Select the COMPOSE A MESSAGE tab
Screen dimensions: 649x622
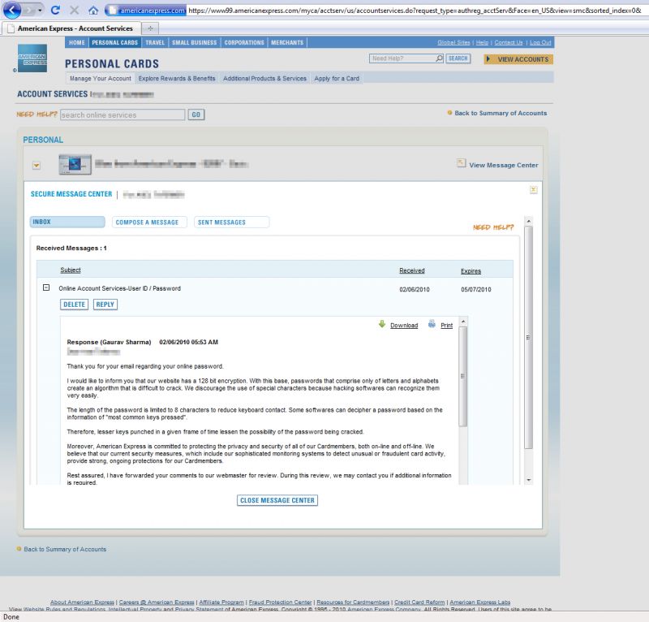pyautogui.click(x=149, y=222)
